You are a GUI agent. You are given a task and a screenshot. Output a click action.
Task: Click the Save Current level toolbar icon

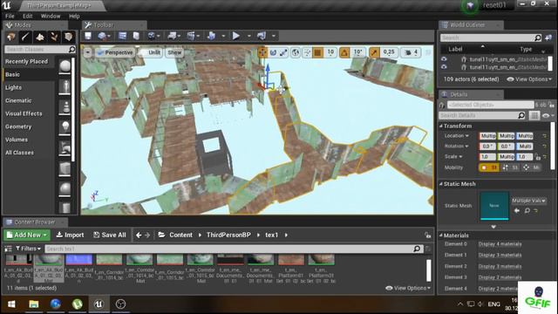point(88,36)
